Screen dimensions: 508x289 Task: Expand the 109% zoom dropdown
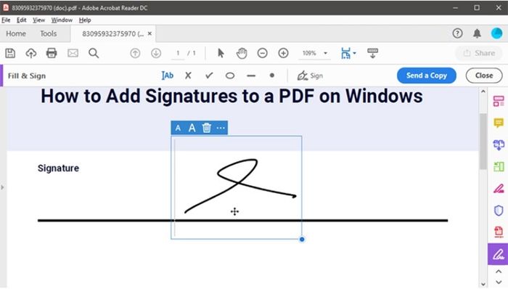[325, 53]
